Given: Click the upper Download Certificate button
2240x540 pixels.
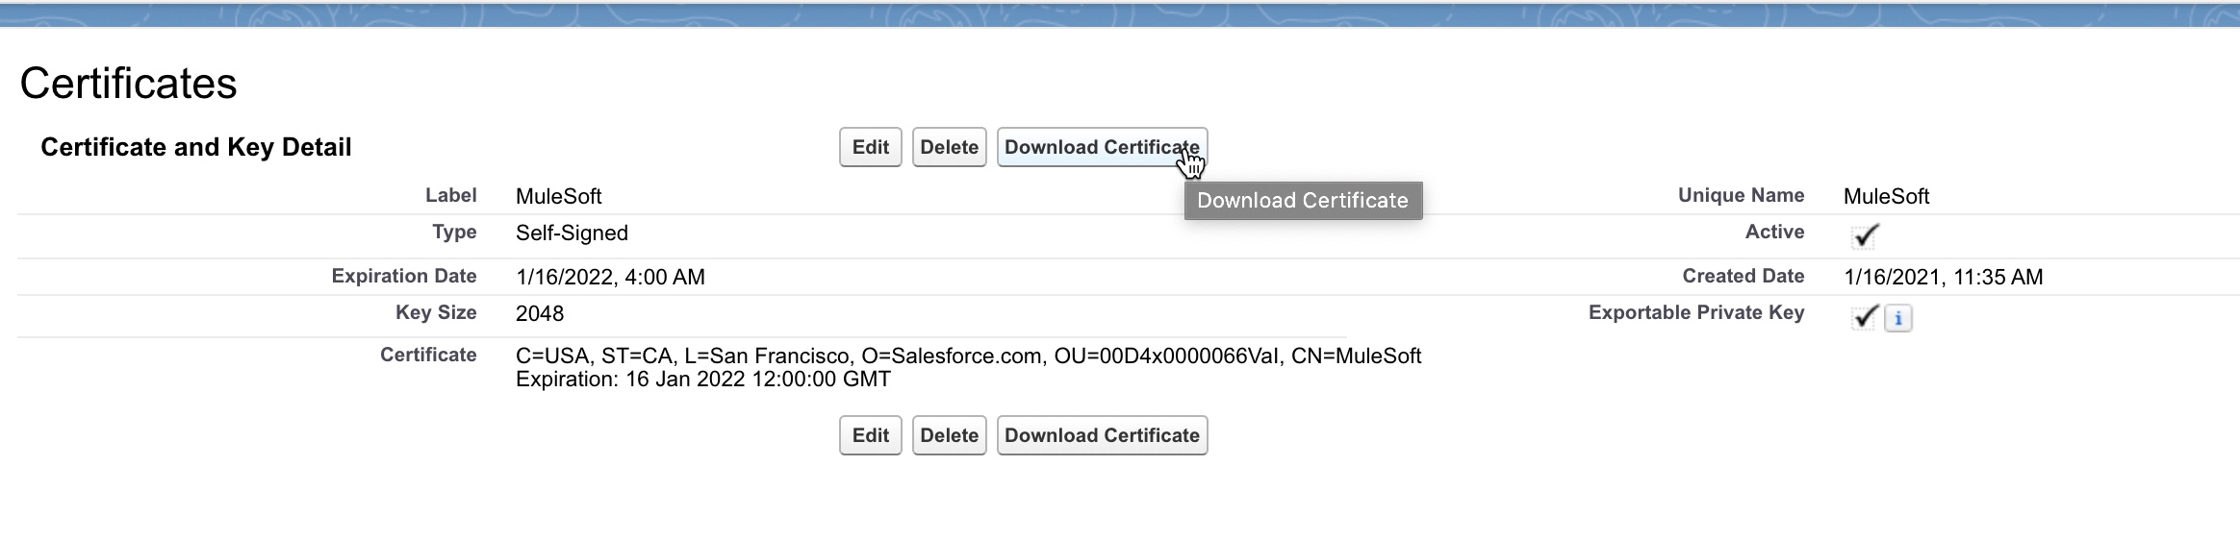Looking at the screenshot, I should (1102, 147).
